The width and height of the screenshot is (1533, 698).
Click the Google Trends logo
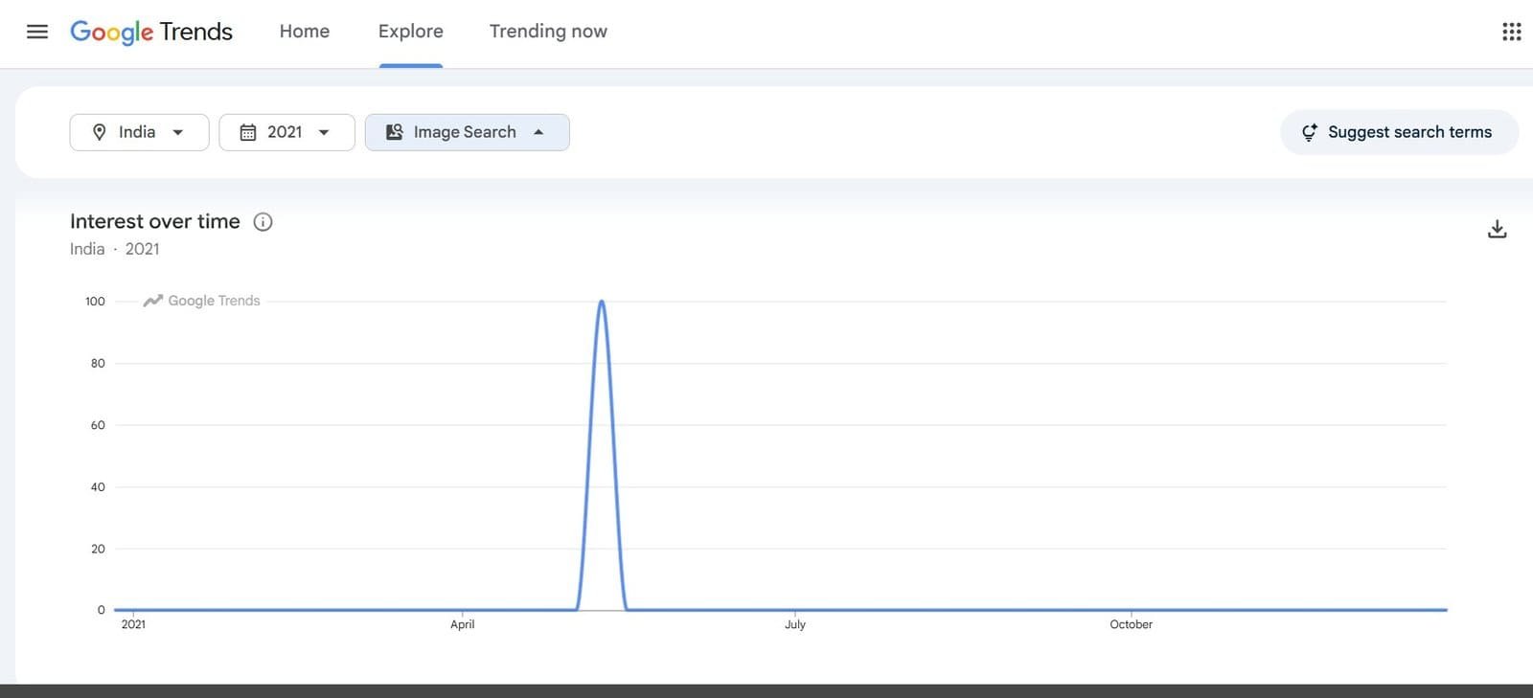pyautogui.click(x=151, y=32)
